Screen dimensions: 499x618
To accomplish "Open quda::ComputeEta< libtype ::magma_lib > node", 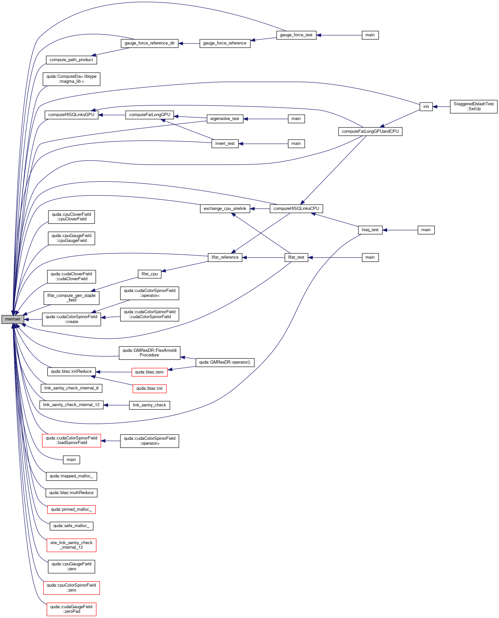I will [x=71, y=79].
